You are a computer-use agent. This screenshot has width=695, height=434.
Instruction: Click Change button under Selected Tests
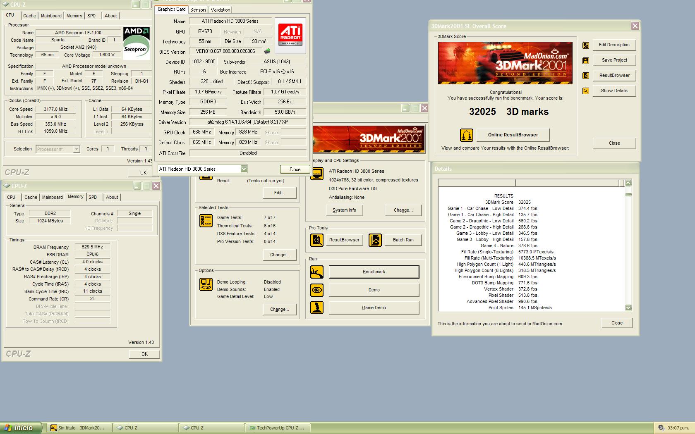[280, 255]
